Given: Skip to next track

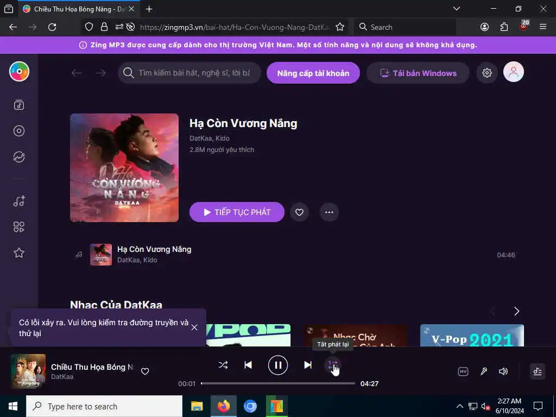Looking at the screenshot, I should click(x=308, y=365).
